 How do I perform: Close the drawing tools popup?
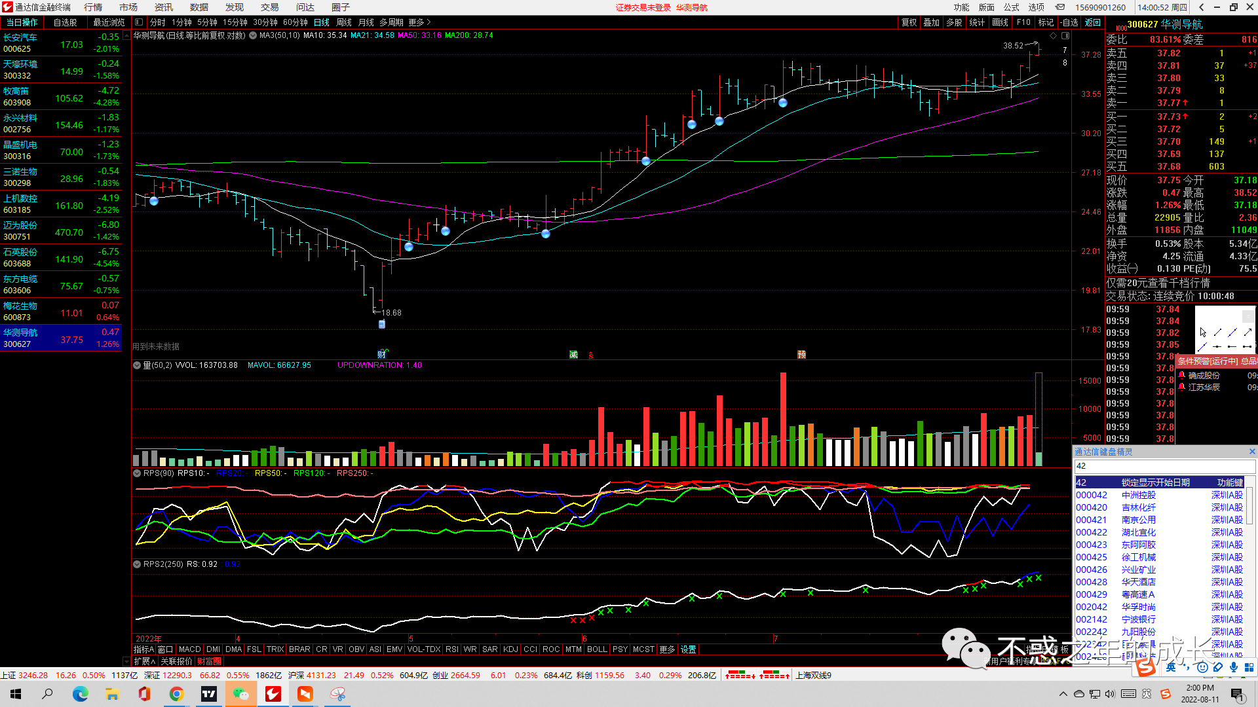[x=1248, y=316]
